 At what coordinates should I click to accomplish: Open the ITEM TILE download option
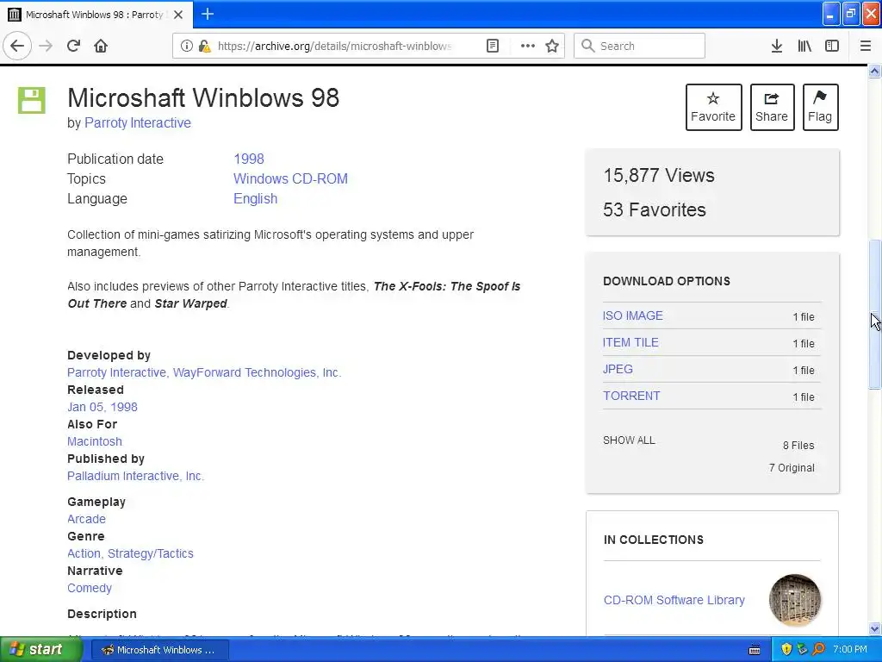pyautogui.click(x=630, y=342)
